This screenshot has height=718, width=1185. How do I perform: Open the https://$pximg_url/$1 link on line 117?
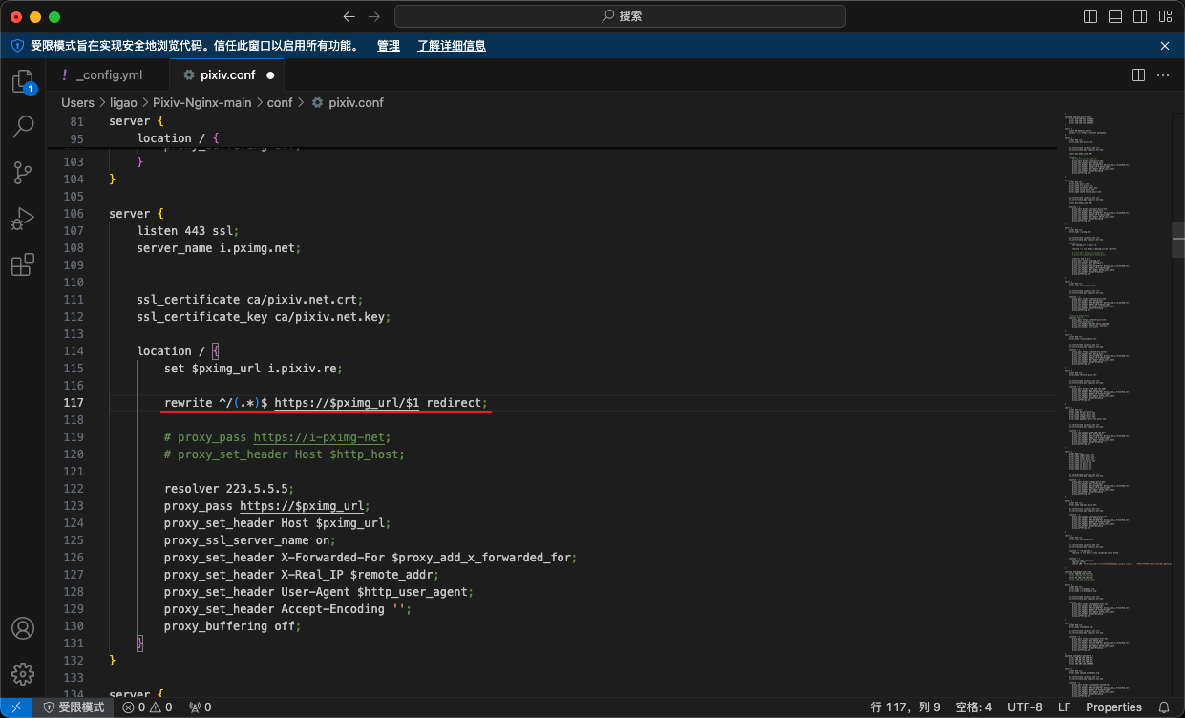click(347, 403)
